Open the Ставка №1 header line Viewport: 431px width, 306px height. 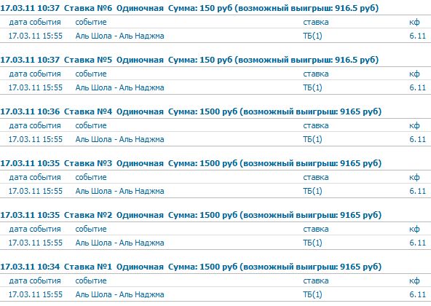click(x=191, y=267)
